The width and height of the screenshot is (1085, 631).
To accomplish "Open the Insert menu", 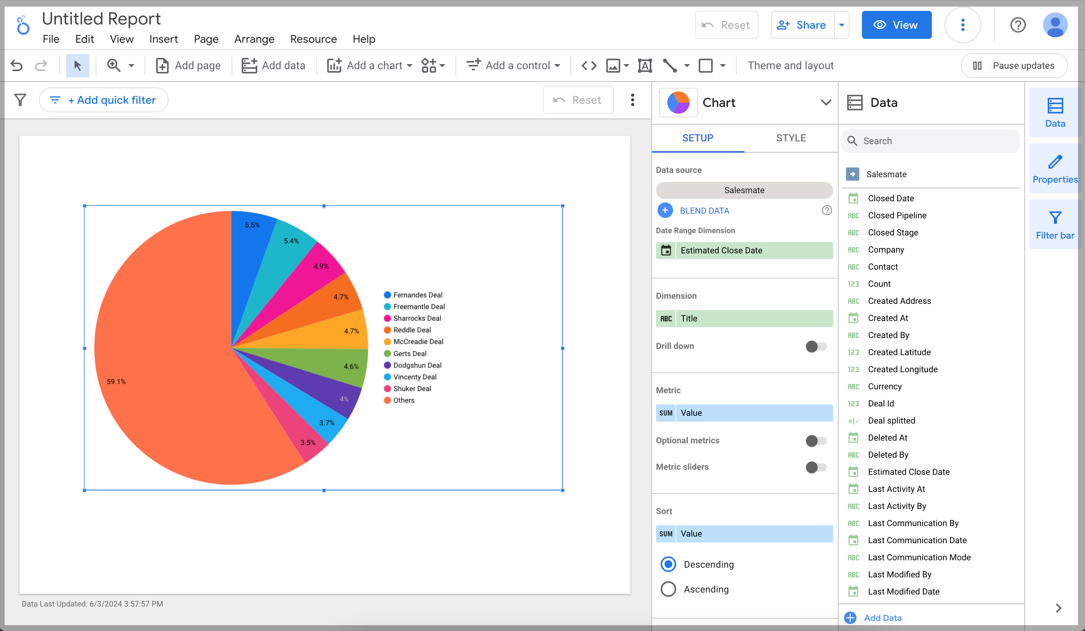I will (164, 39).
